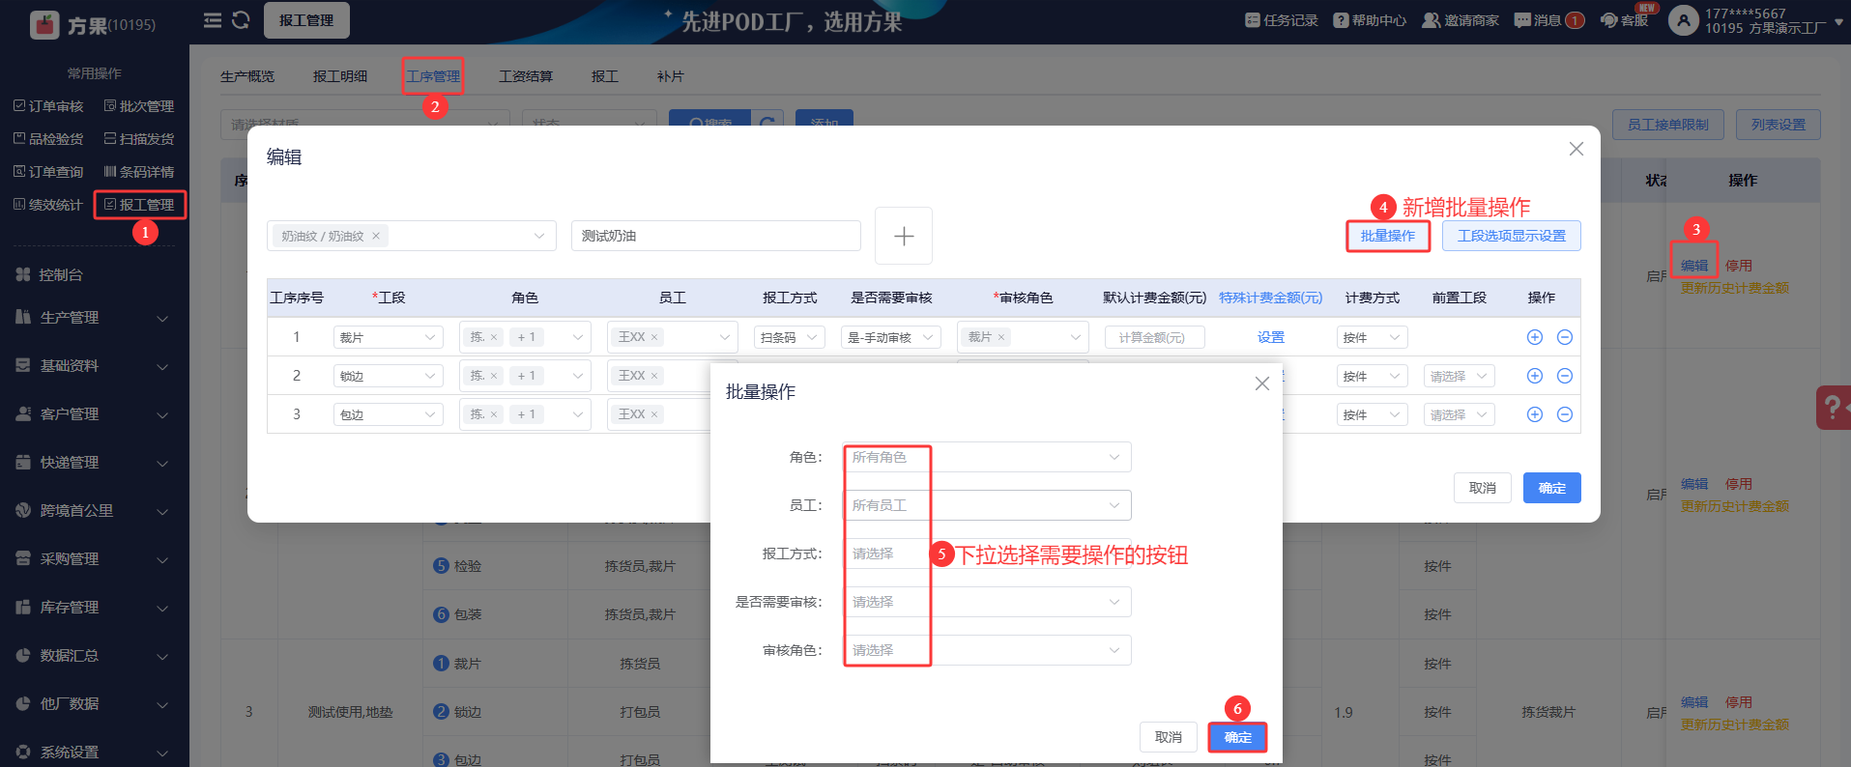Open 批次管理 shortcut in sidebar
This screenshot has height=767, width=1851.
tap(139, 106)
